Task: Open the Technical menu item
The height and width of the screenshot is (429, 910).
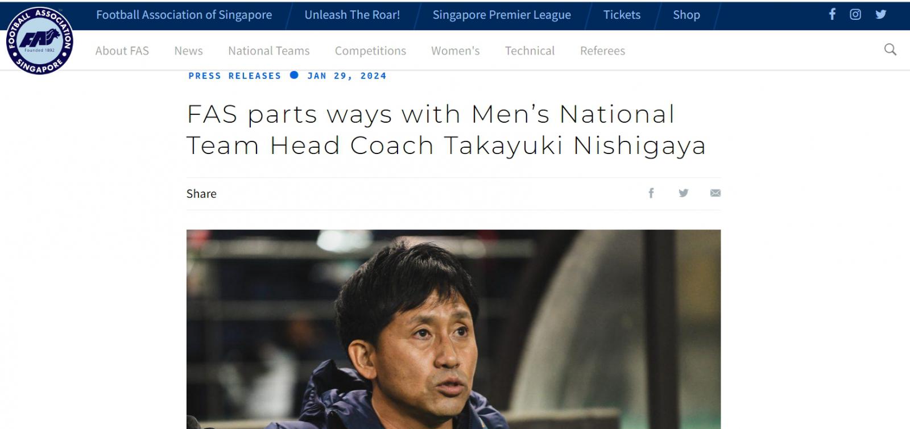Action: point(530,51)
